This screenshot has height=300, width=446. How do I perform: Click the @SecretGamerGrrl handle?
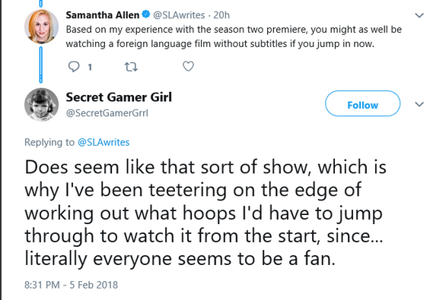click(107, 113)
